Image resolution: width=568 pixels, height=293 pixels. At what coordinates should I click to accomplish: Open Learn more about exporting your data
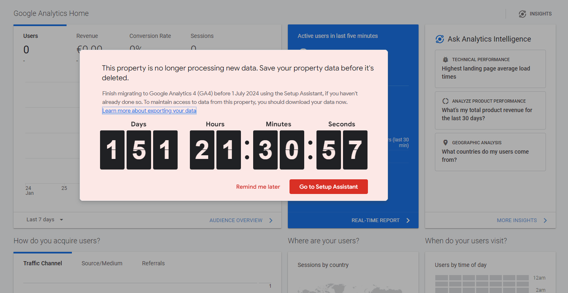tap(149, 110)
